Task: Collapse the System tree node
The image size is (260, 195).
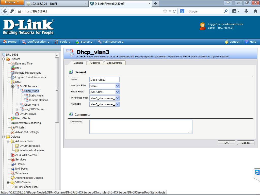Action: [x=3, y=59]
